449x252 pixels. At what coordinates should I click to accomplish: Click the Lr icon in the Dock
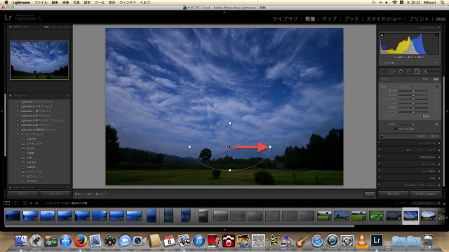pyautogui.click(x=377, y=240)
